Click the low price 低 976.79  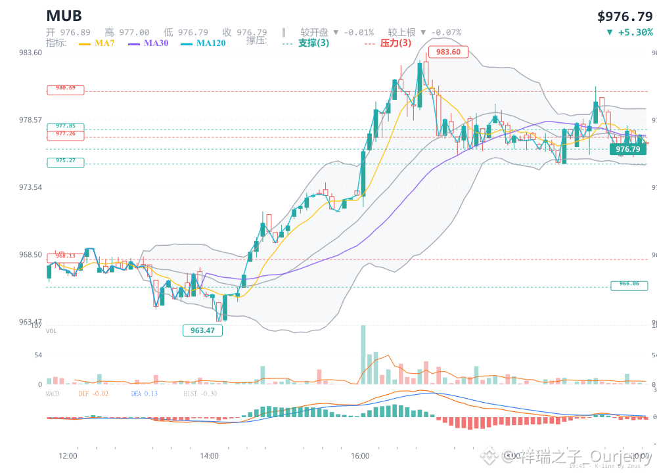pos(186,32)
